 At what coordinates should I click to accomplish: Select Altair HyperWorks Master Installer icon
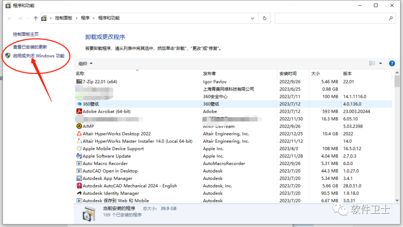tap(79, 141)
